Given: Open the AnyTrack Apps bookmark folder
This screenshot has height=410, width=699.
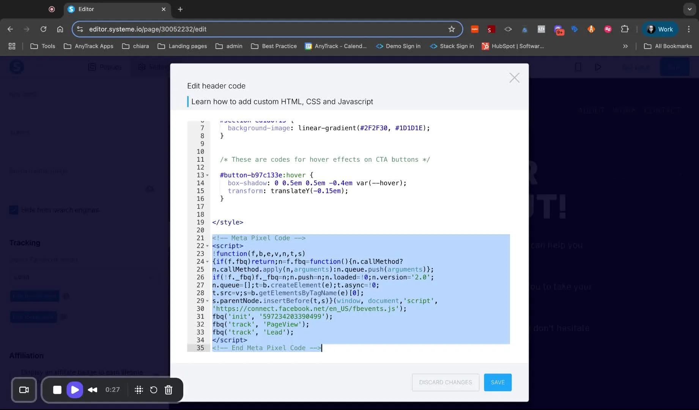Looking at the screenshot, I should pyautogui.click(x=88, y=46).
